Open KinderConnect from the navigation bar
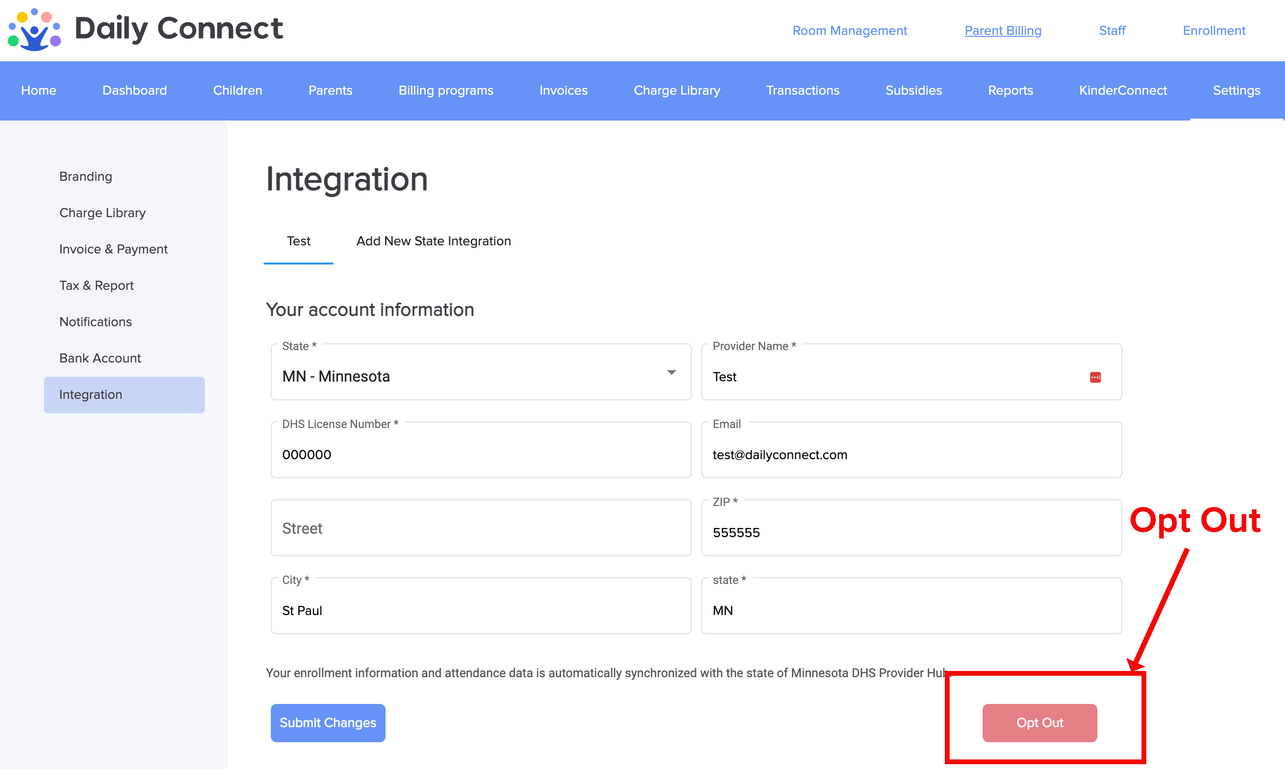Screen dimensions: 1285x769 coord(1122,91)
